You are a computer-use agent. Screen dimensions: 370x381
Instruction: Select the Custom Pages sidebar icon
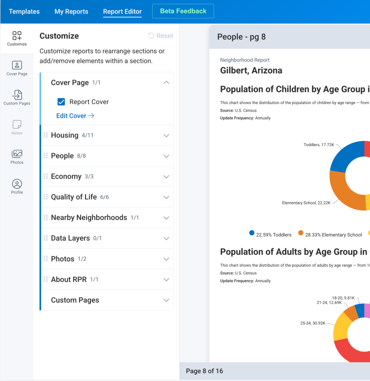point(17,97)
